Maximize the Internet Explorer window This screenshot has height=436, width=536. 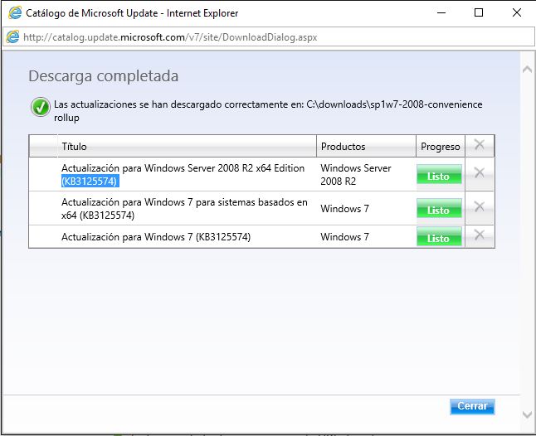(x=479, y=13)
